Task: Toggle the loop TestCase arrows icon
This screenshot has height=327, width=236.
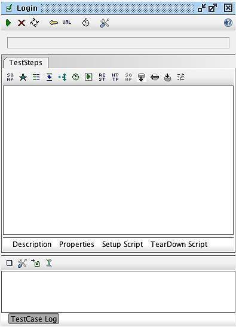Action: coord(35,23)
